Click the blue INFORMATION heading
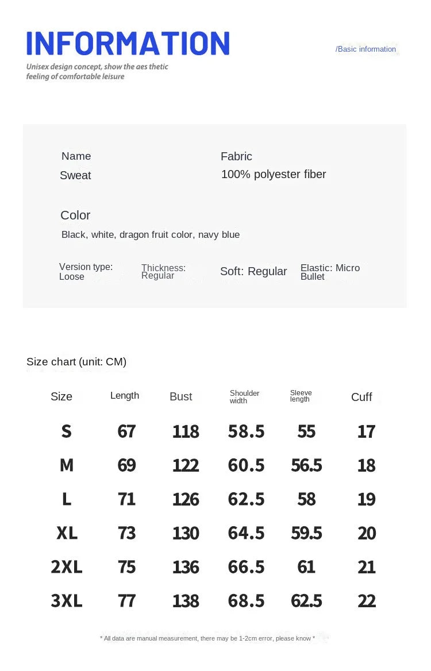431x671 pixels. click(x=128, y=44)
